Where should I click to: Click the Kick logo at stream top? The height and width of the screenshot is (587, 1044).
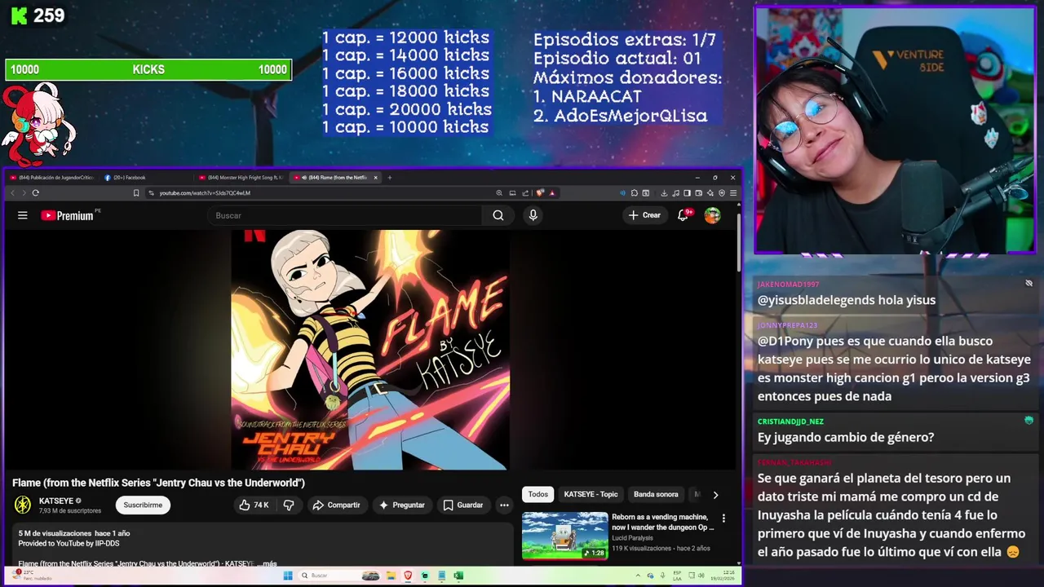pyautogui.click(x=19, y=15)
